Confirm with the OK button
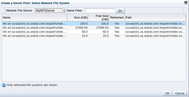Image resolution: width=189 pixels, height=97 pixels. click(x=167, y=93)
